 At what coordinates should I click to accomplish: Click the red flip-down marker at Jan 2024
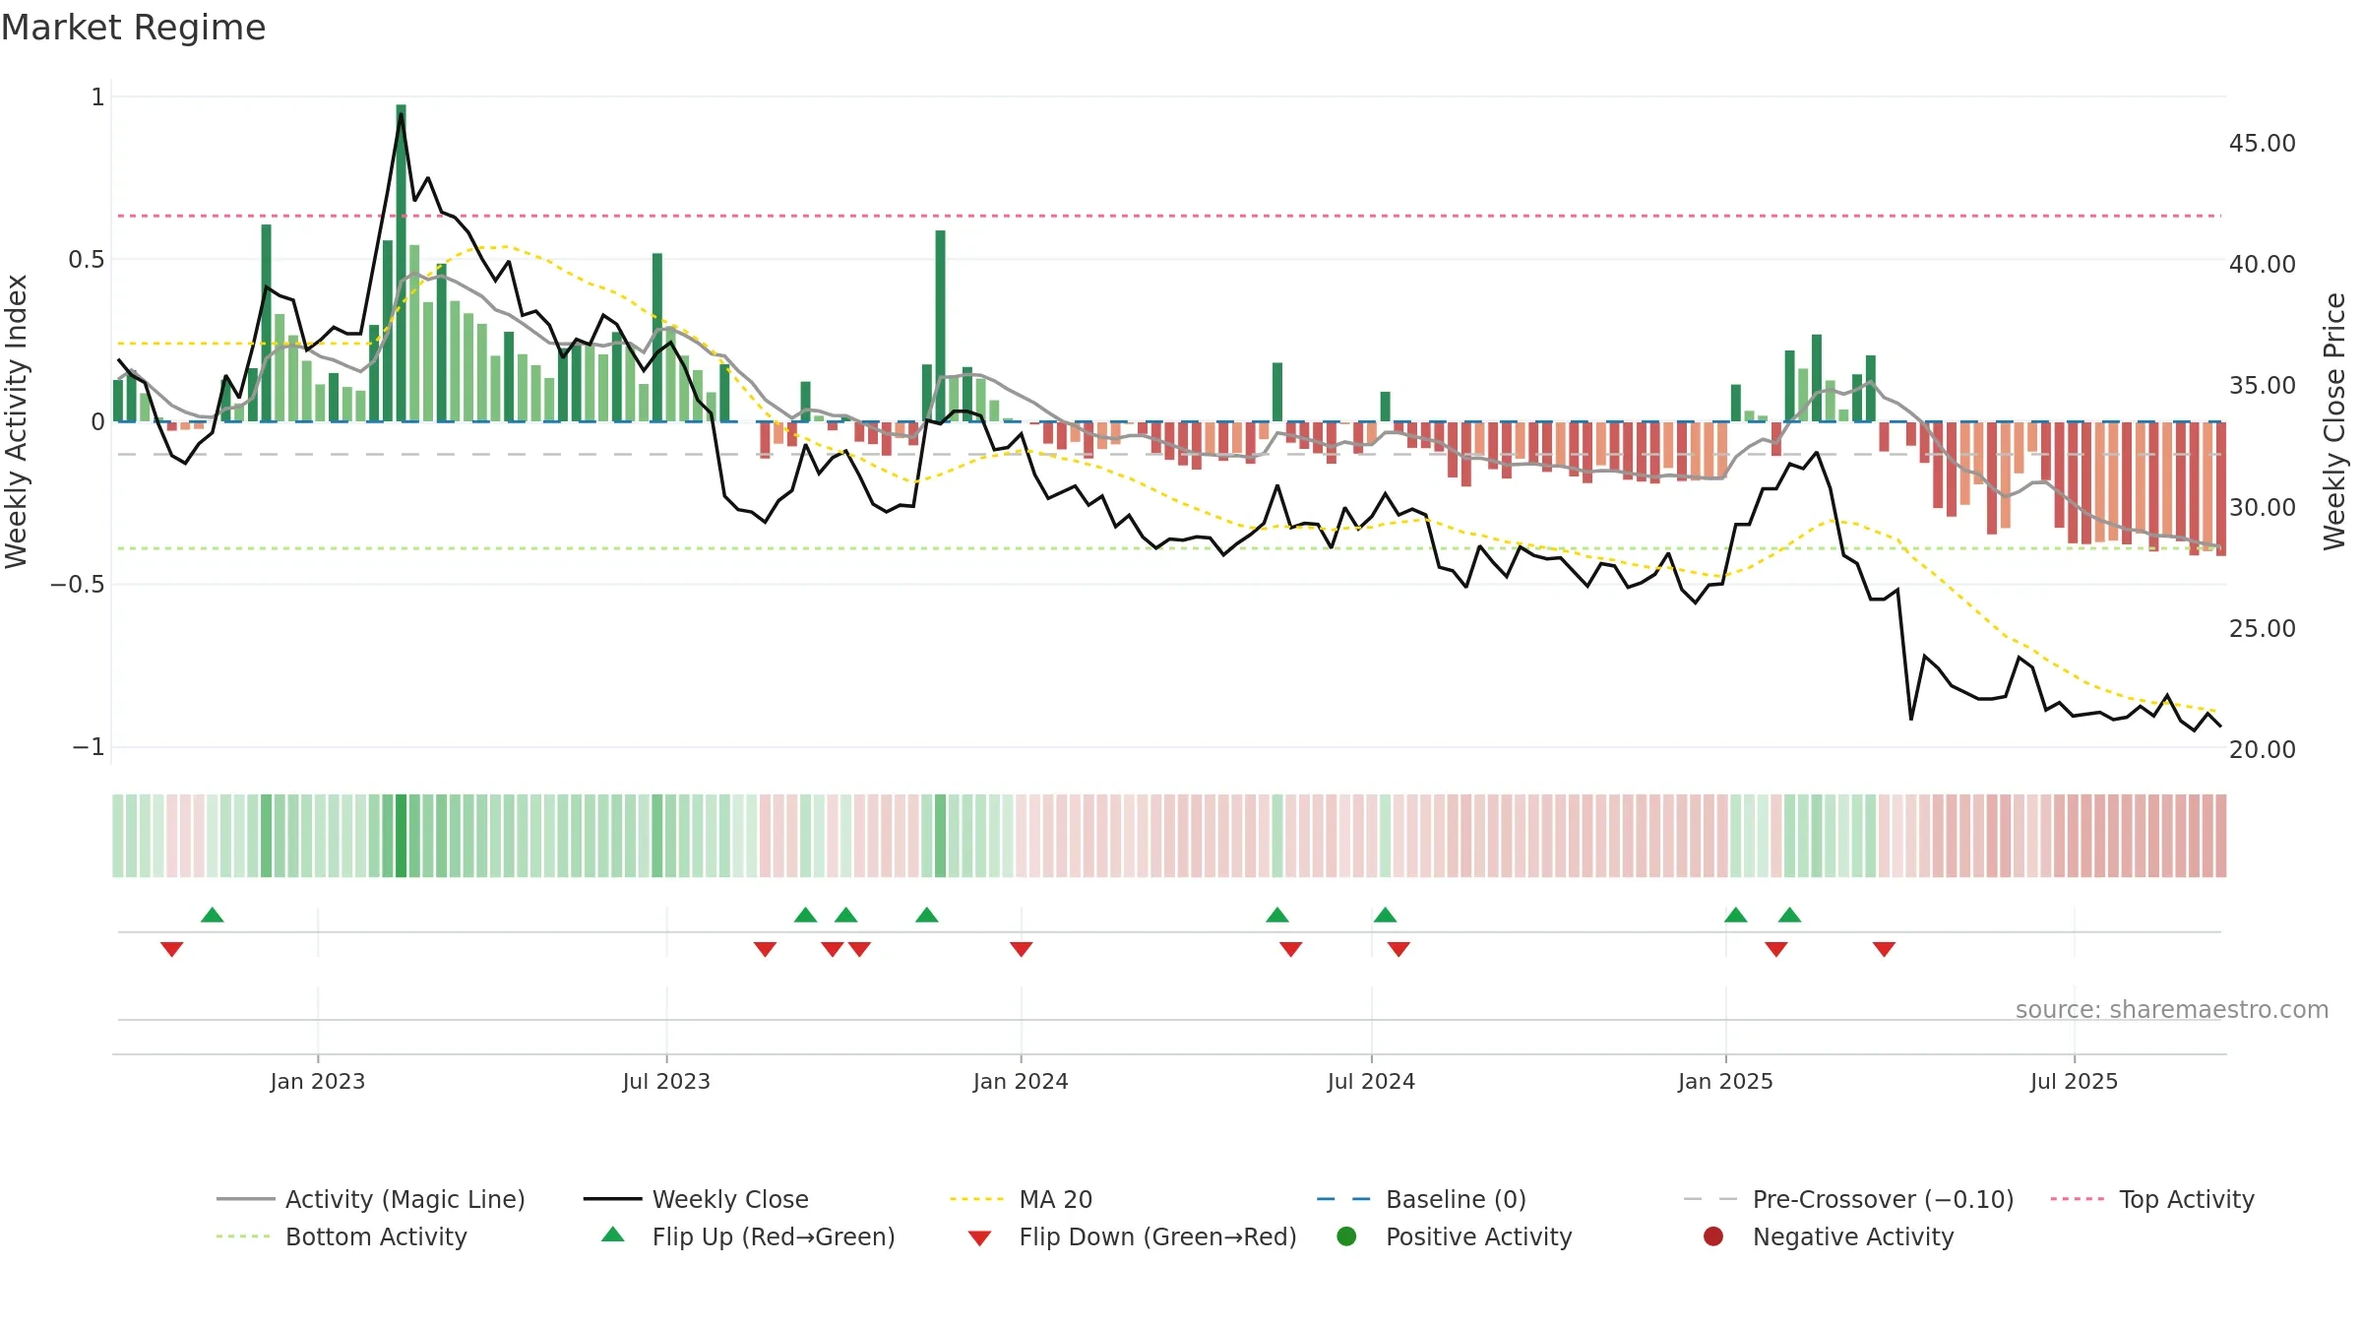[x=1022, y=949]
